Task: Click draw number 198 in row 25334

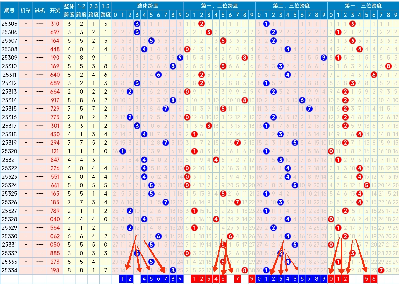Action: [55, 270]
